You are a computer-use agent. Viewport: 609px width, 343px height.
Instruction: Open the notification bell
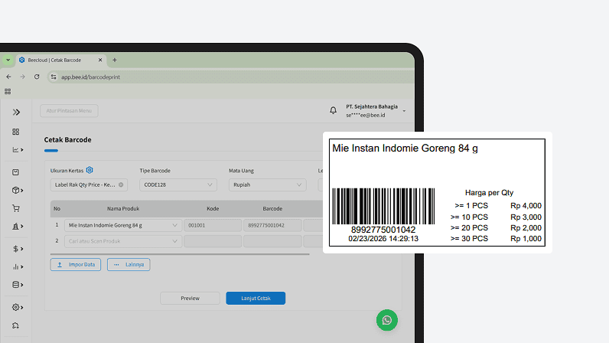(x=334, y=110)
